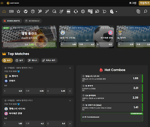This screenshot has width=150, height=127.
Task: Click 인테르 team name
Action: tap(12, 81)
